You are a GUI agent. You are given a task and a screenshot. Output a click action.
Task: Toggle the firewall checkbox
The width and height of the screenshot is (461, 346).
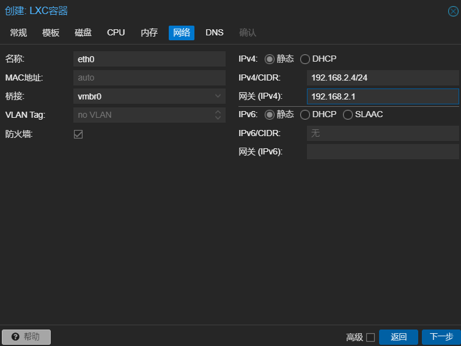[x=78, y=134]
